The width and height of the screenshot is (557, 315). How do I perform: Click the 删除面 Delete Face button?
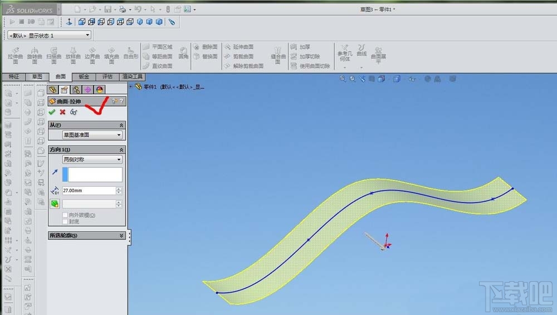pyautogui.click(x=206, y=47)
